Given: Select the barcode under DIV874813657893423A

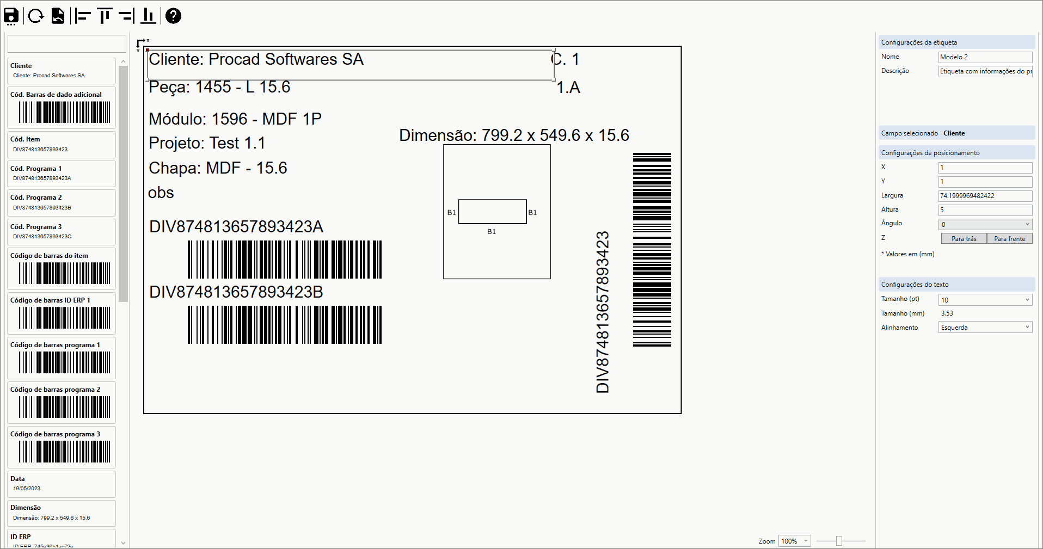Looking at the screenshot, I should click(x=285, y=260).
